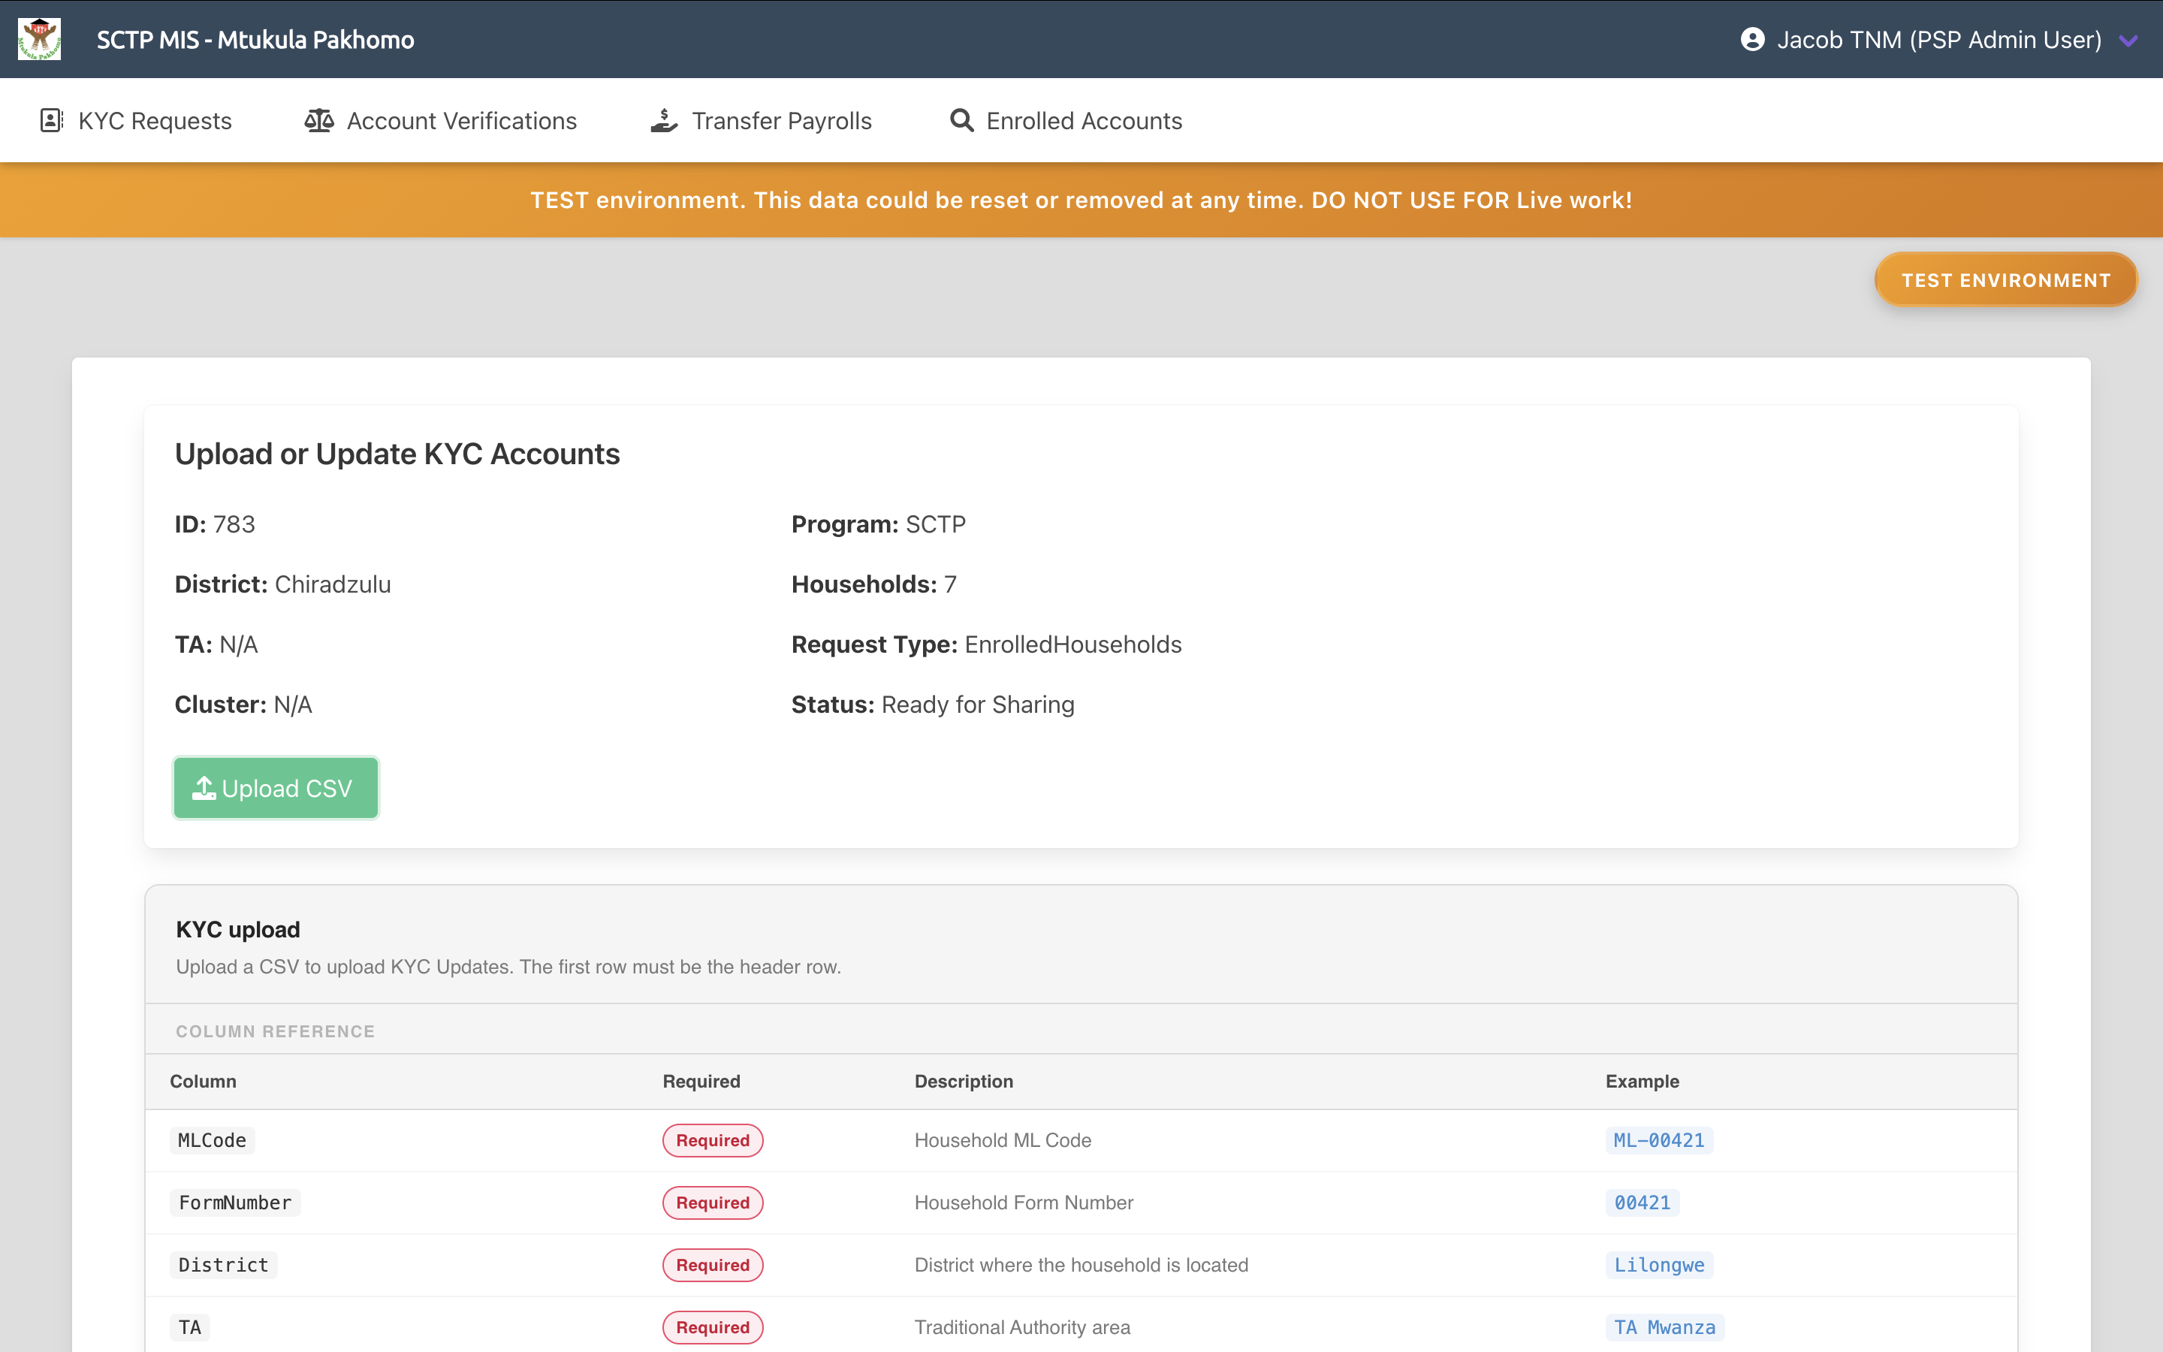The height and width of the screenshot is (1352, 2163).
Task: Click the Column table header
Action: (203, 1081)
